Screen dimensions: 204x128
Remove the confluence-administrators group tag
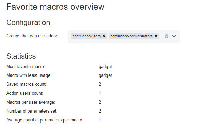pos(156,36)
